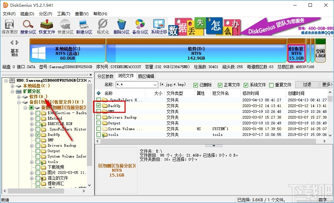Click the tree panel horizontal scrollbar thumb
The height and width of the screenshot is (203, 334).
36,191
